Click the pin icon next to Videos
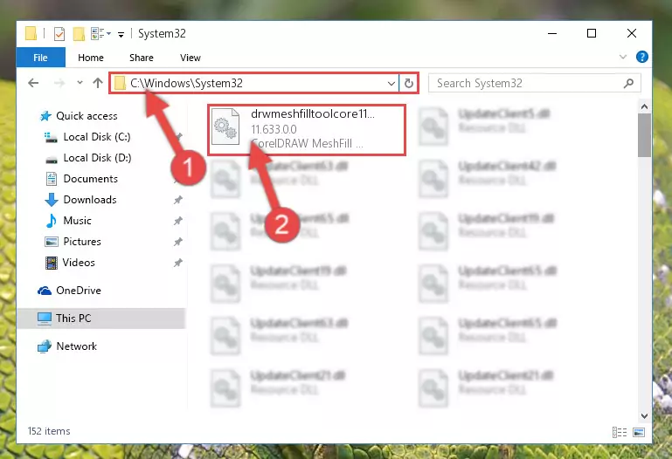This screenshot has height=459, width=672. tap(178, 263)
